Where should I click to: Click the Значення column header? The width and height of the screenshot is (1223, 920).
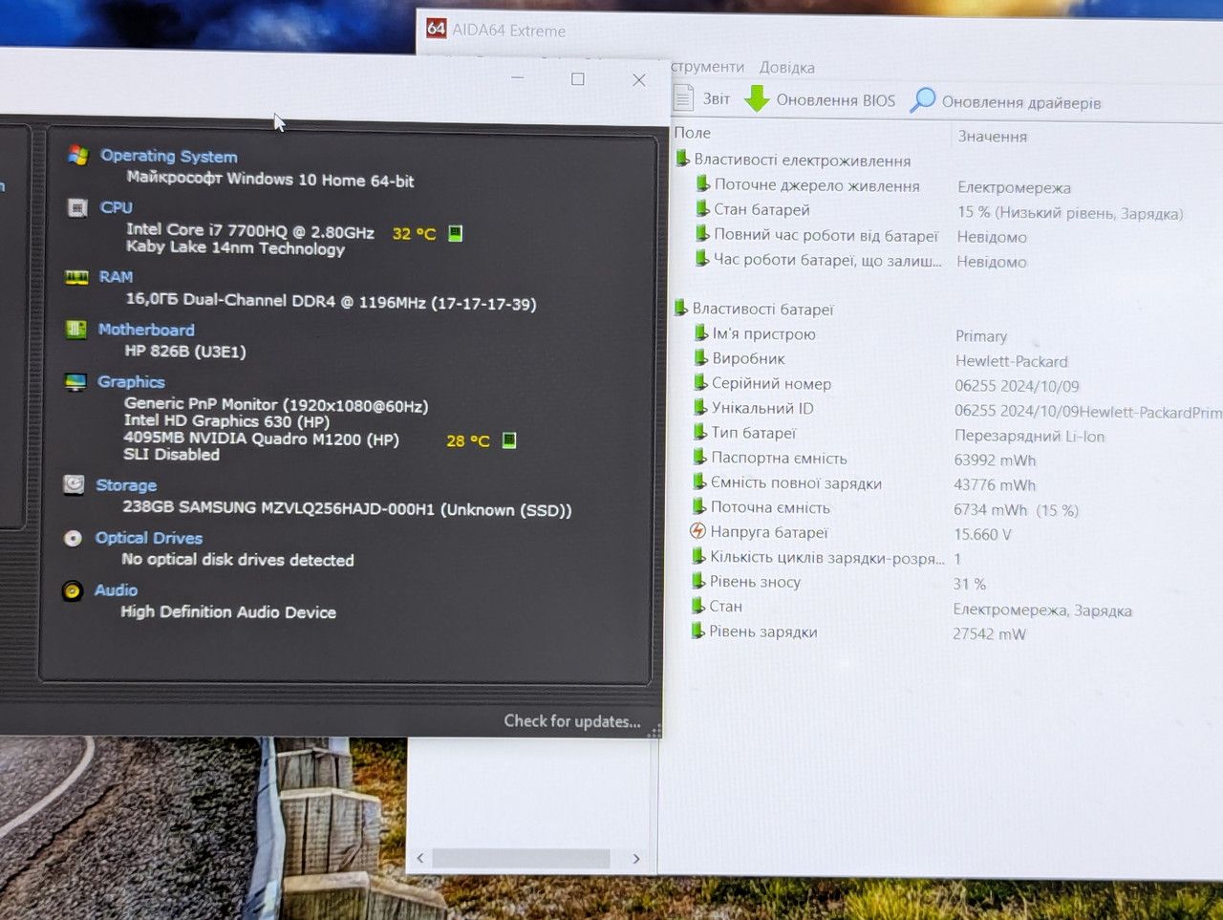(993, 137)
